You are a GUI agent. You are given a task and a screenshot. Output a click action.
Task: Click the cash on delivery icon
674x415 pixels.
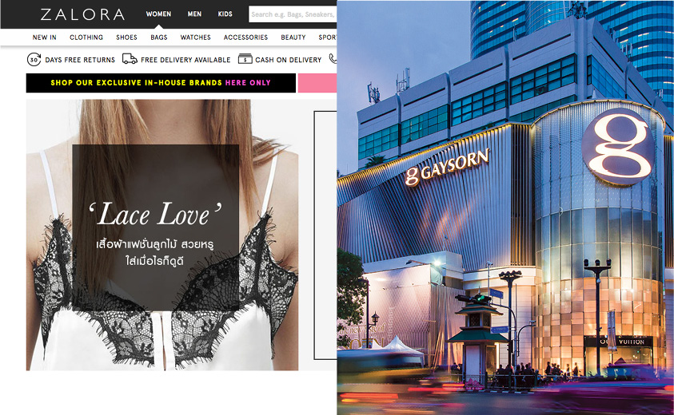pyautogui.click(x=245, y=59)
